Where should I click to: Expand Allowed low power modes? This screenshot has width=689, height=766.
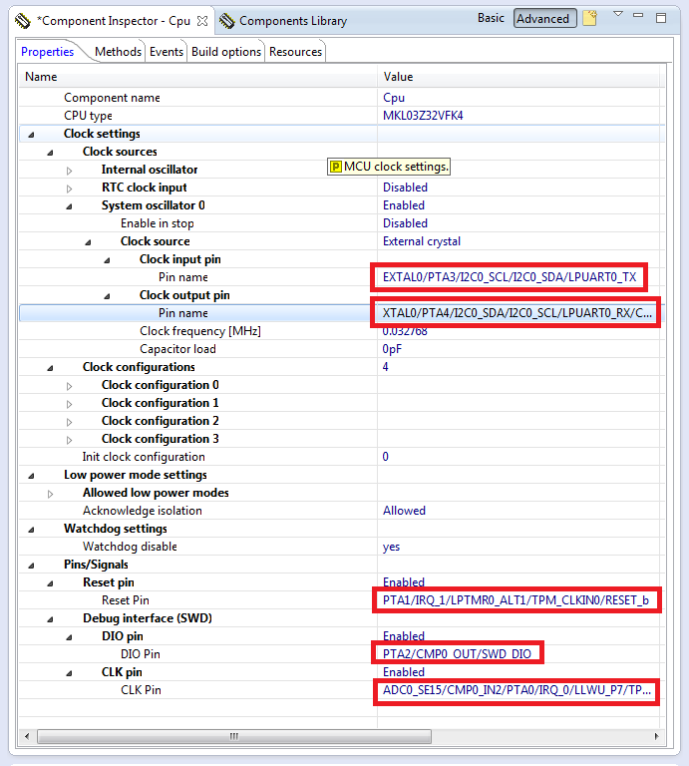pos(50,494)
